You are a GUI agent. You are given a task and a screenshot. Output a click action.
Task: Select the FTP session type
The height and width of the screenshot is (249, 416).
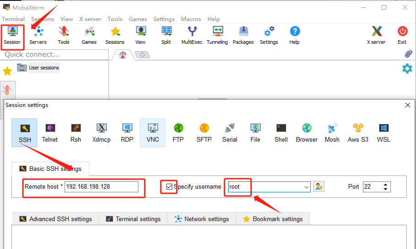pyautogui.click(x=178, y=133)
